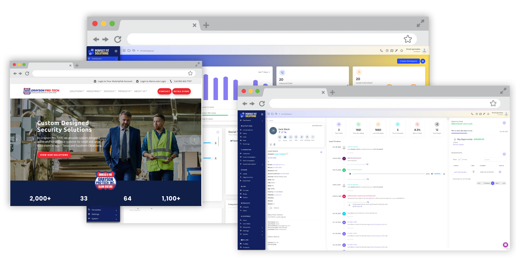Open the Show entries dropdown in Attachments
Screen dimensions: 516x261
460,159
